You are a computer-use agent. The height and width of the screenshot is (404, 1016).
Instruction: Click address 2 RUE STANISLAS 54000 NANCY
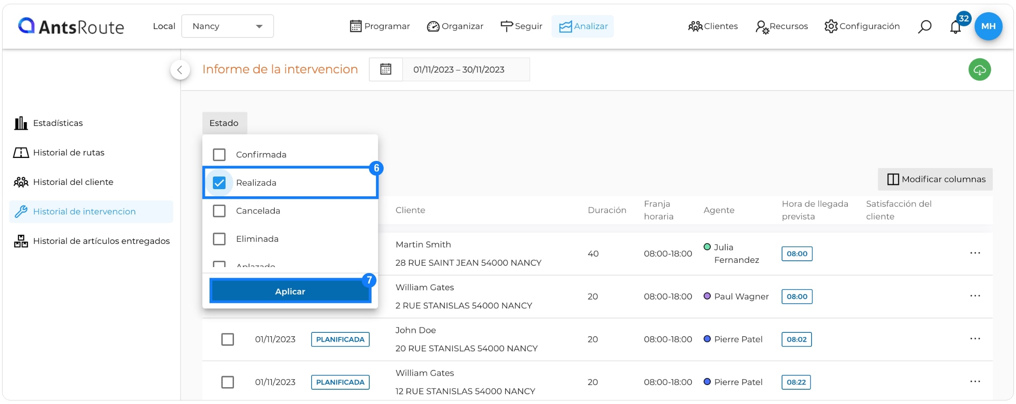[464, 305]
